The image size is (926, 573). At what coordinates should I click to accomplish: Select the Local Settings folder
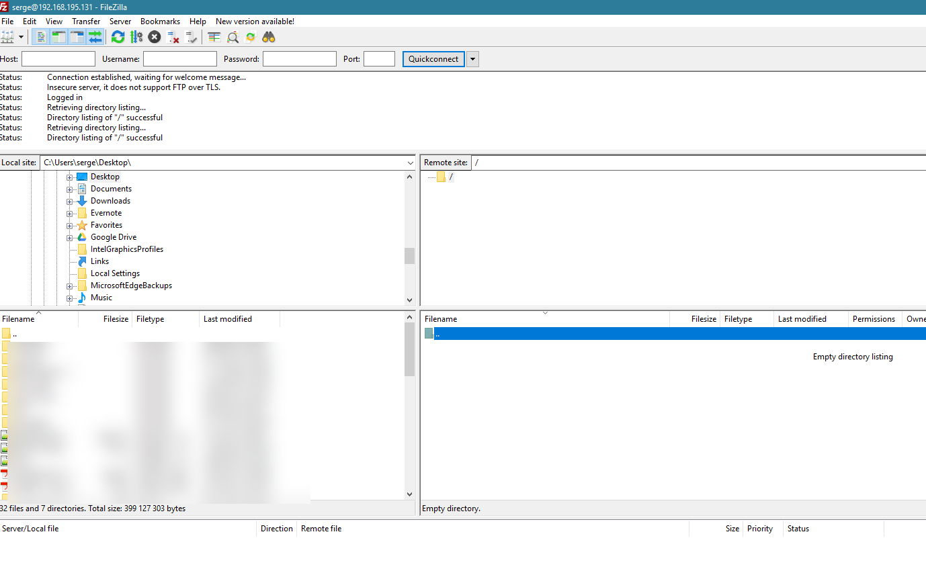pos(115,273)
